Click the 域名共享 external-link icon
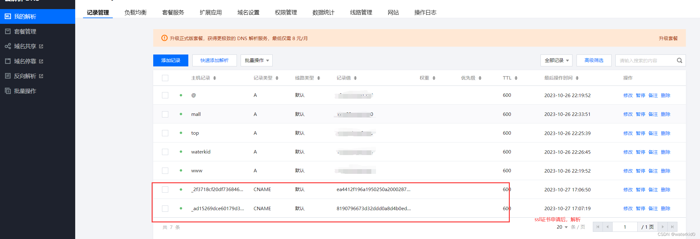Image resolution: width=700 pixels, height=239 pixels. point(41,46)
